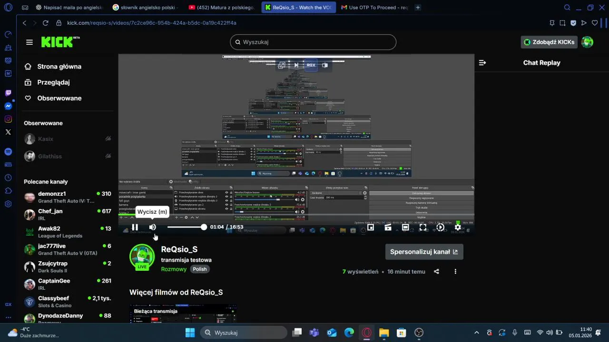Viewport: 609px width, 342px height.
Task: Open Instagram in Opera sidebar
Action: tap(8, 119)
